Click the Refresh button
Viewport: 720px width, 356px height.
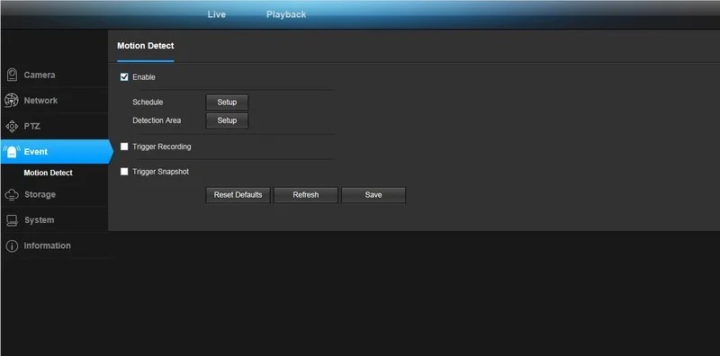pos(306,195)
